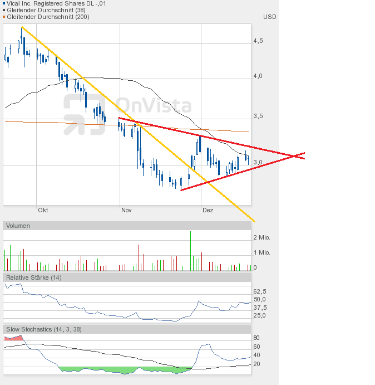Image resolution: width=375 pixels, height=385 pixels.
Task: Click the 80 stochastics axis label
Action: pos(256,338)
